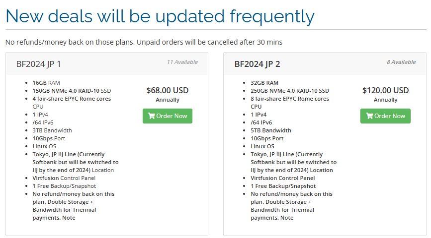This screenshot has width=431, height=238.
Task: Click the $120.00 USD price
Action: pos(385,90)
